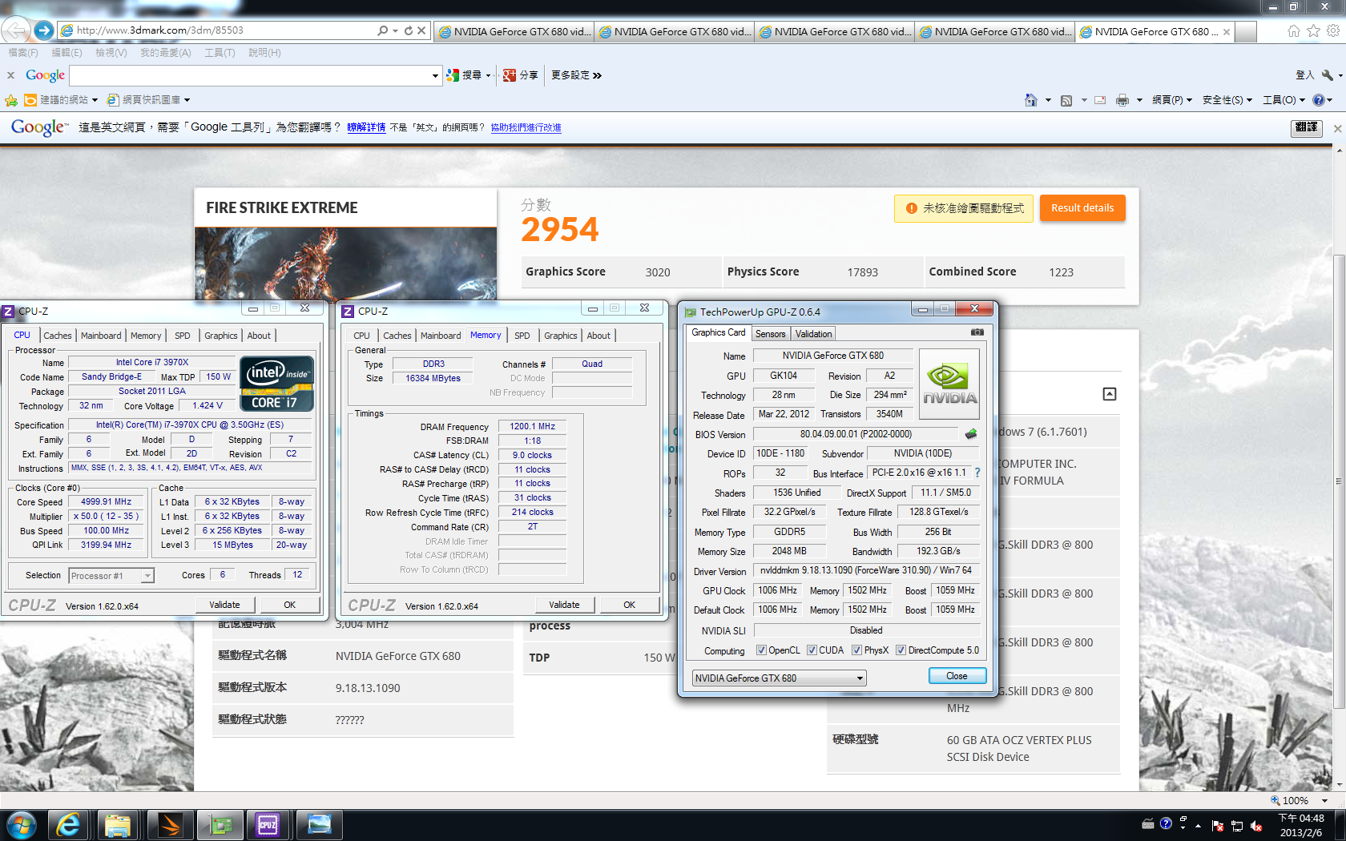Click OK in the Memory CPU-Z window
1346x841 pixels.
tap(630, 605)
